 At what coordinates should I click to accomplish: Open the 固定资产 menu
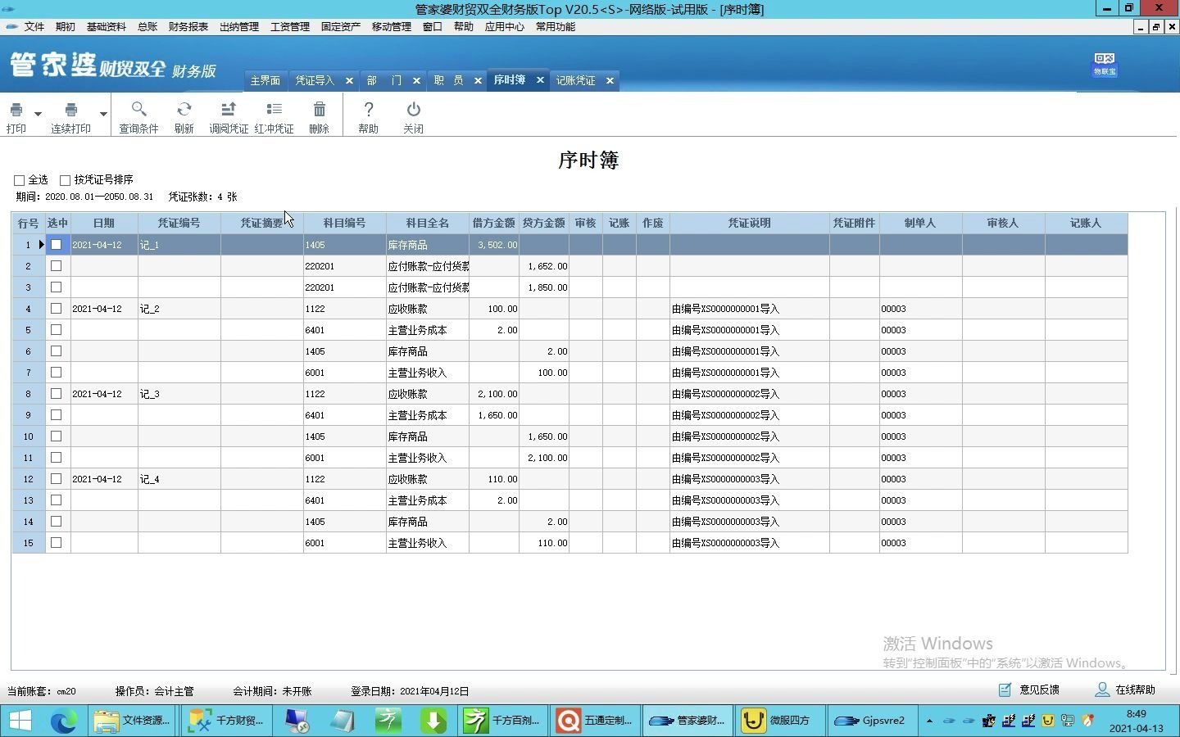pyautogui.click(x=341, y=26)
